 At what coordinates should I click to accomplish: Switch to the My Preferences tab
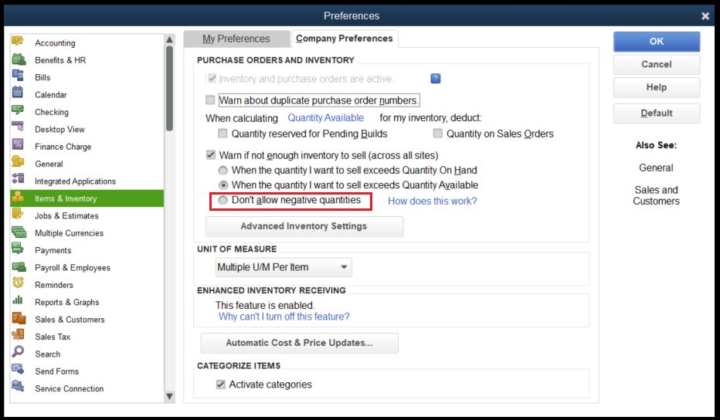[236, 39]
